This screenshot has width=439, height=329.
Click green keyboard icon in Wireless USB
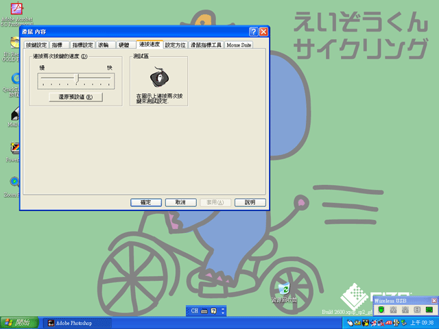pos(429,310)
